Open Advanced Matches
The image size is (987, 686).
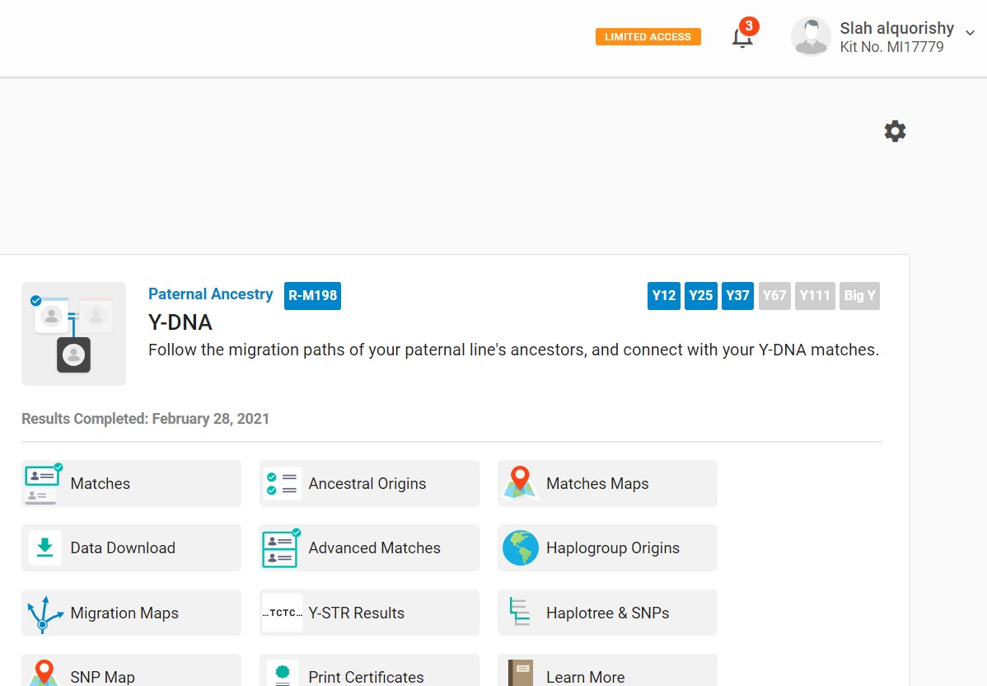[375, 548]
